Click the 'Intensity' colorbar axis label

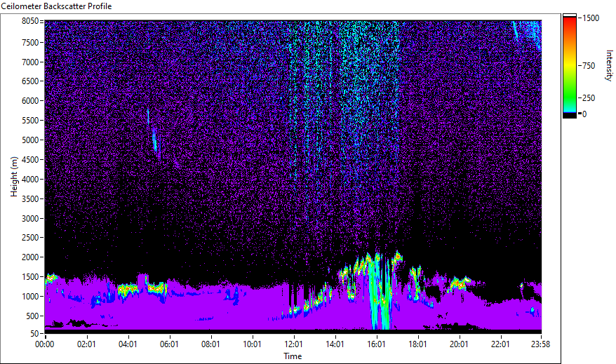pos(609,65)
